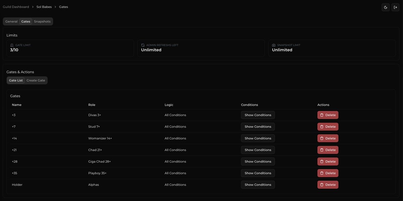
Task: Select the Gates tab
Action: (26, 21)
